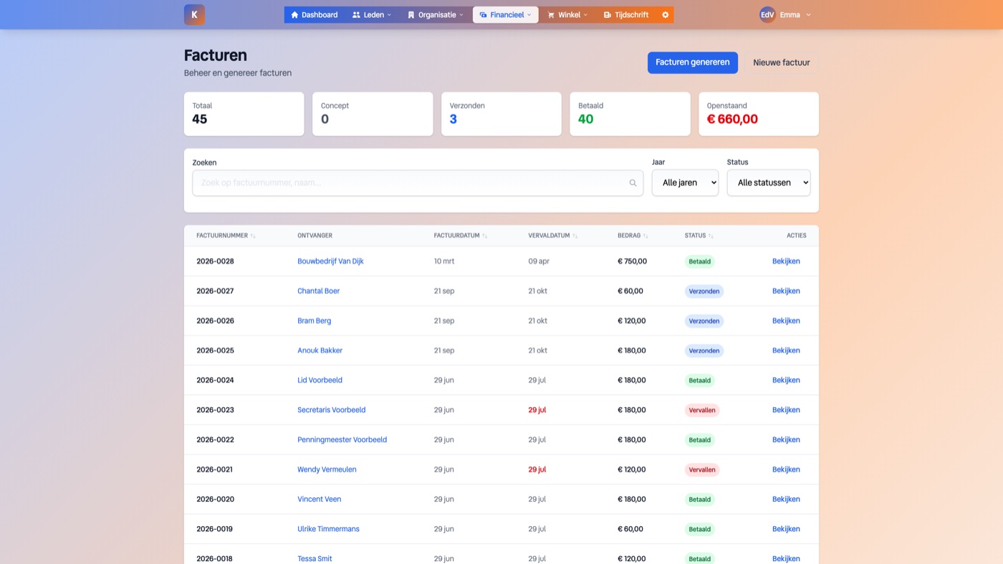The height and width of the screenshot is (564, 1003).
Task: Click Bekijken for invoice 2026-0028
Action: coord(786,262)
